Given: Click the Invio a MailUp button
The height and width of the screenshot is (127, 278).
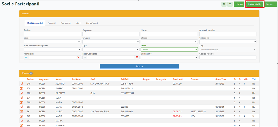Looking at the screenshot, I should click(255, 4).
